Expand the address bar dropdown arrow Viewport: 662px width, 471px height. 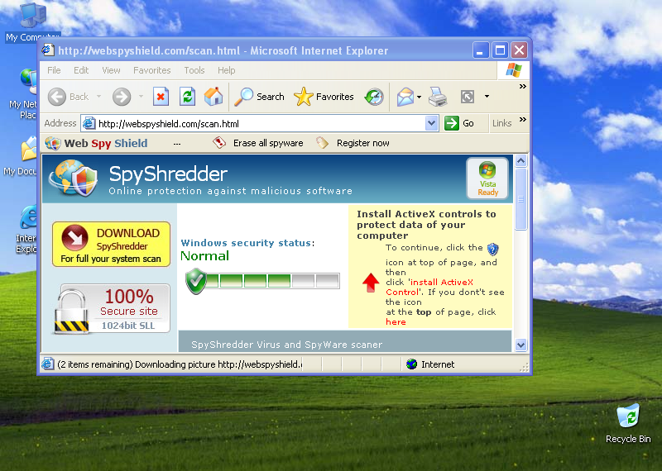(x=431, y=124)
